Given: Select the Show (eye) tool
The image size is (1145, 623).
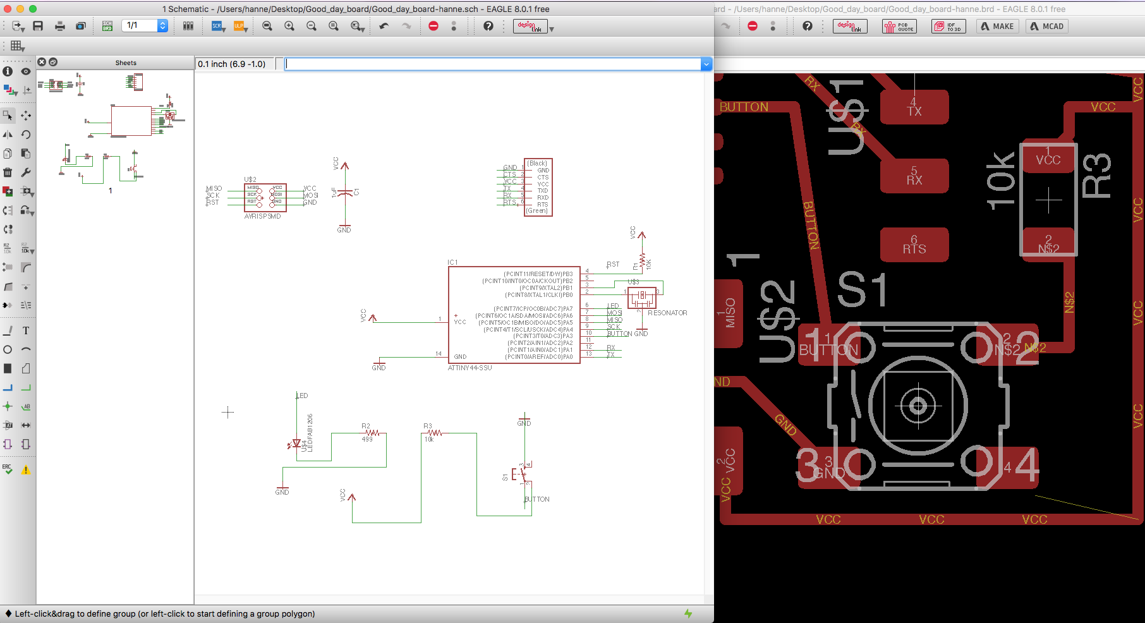Looking at the screenshot, I should tap(26, 71).
